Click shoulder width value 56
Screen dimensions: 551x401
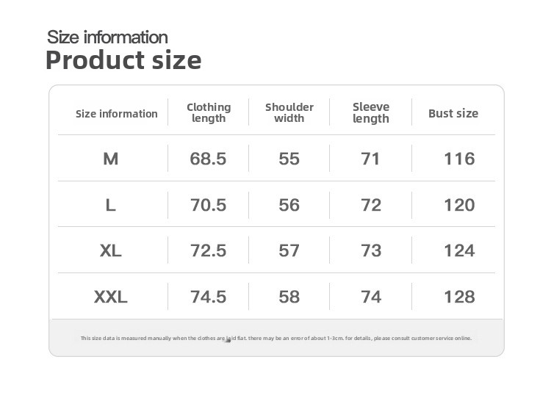coord(289,205)
